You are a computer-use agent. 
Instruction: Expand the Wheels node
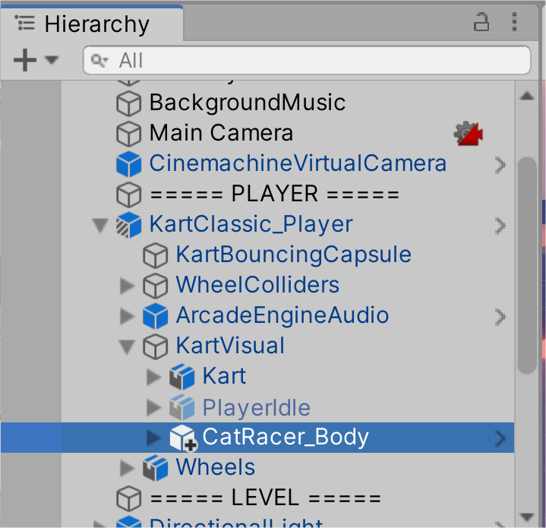pyautogui.click(x=127, y=468)
